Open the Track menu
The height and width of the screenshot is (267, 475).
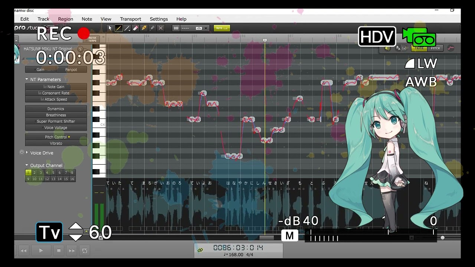pos(43,19)
